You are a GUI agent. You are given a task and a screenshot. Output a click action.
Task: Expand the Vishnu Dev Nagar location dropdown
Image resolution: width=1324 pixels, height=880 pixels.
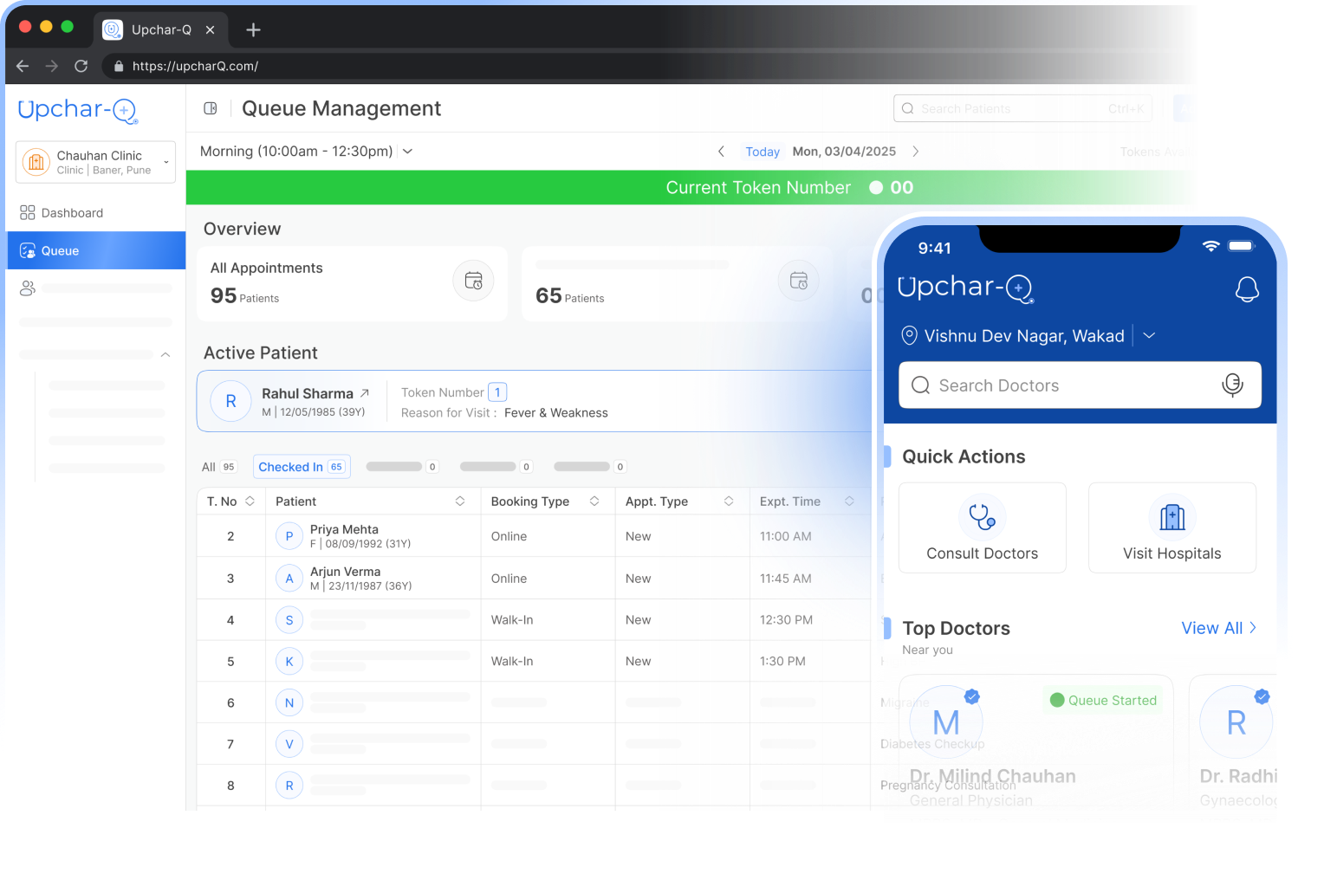pos(1149,336)
